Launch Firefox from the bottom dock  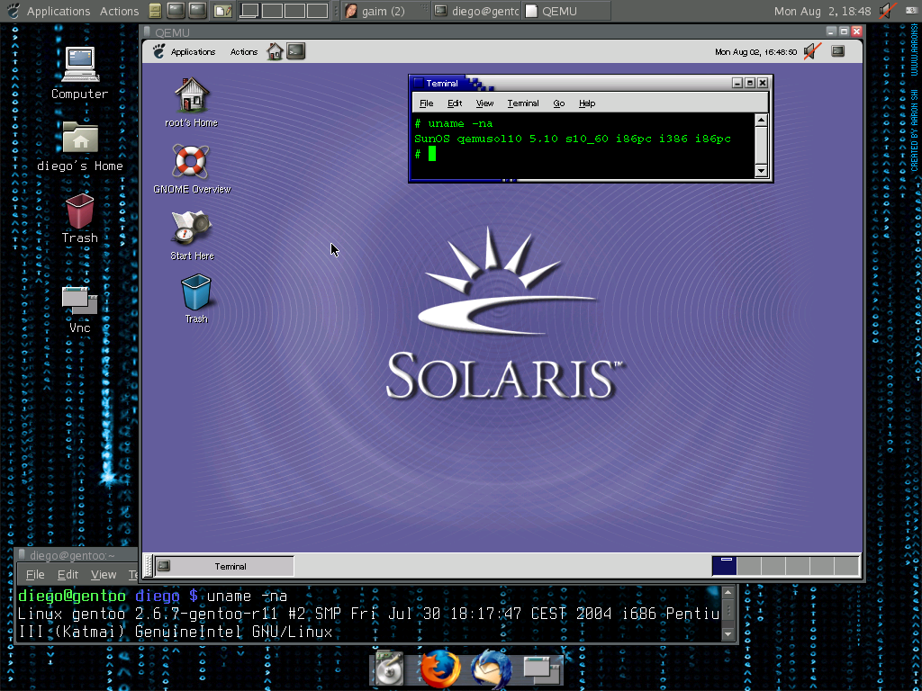(439, 668)
